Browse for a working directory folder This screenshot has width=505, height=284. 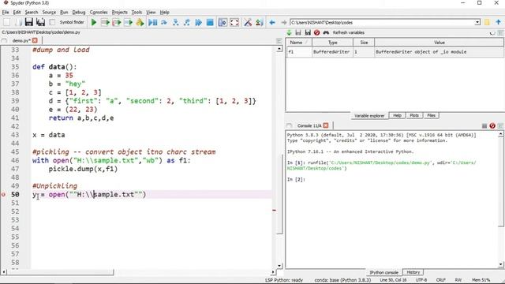(487, 22)
